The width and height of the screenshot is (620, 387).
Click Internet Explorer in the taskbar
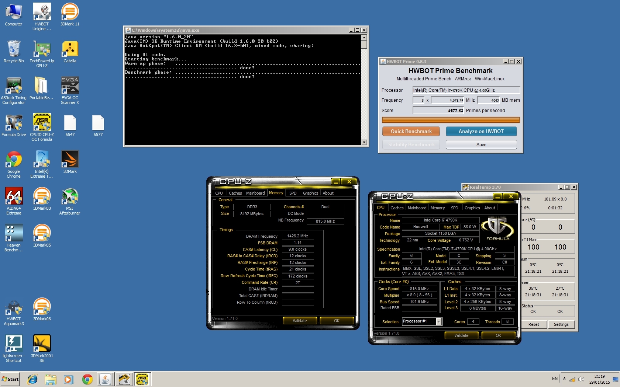coord(32,379)
